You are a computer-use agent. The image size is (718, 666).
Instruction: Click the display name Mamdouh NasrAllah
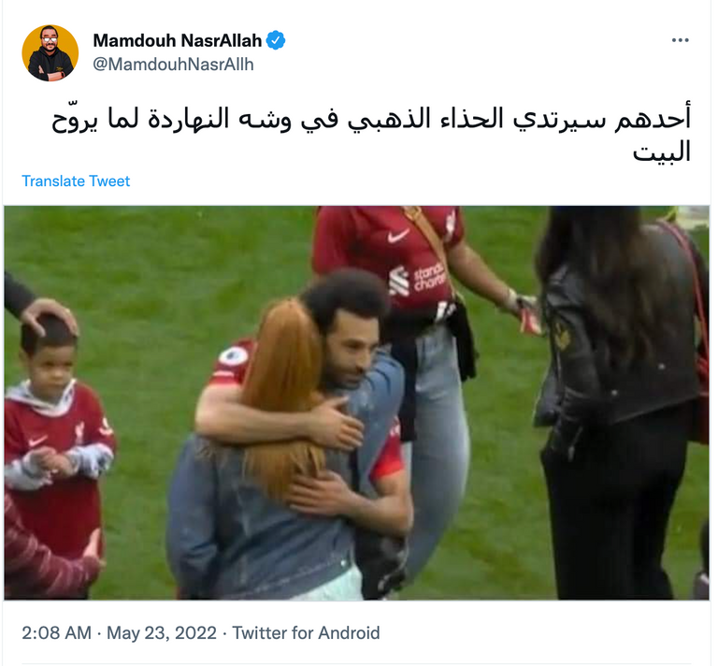pos(178,40)
